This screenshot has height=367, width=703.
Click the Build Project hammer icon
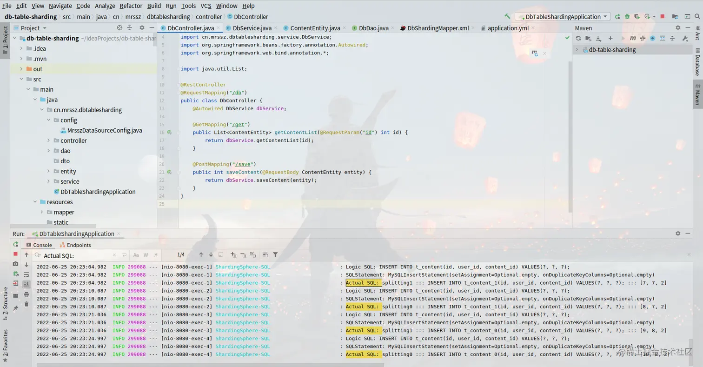click(x=507, y=16)
